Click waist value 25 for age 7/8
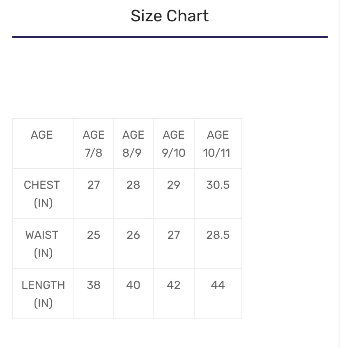 tap(94, 235)
